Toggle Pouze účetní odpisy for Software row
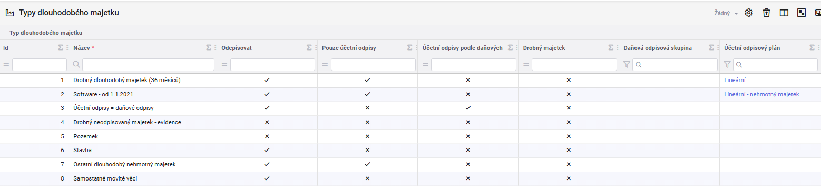The height and width of the screenshot is (190, 821). 367,94
